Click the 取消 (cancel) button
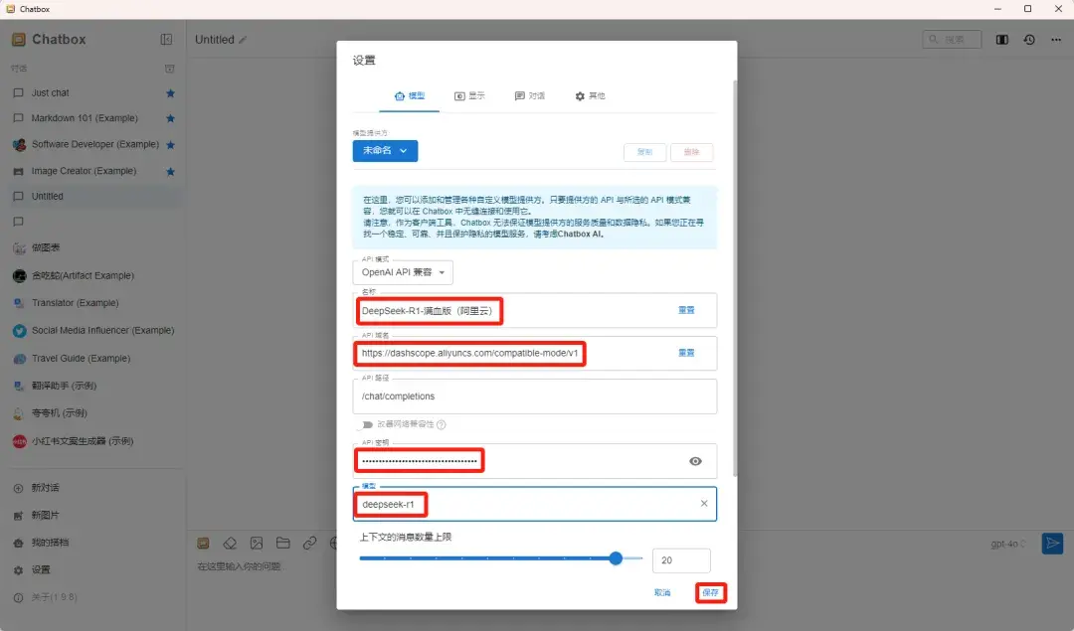The image size is (1074, 631). tap(662, 592)
